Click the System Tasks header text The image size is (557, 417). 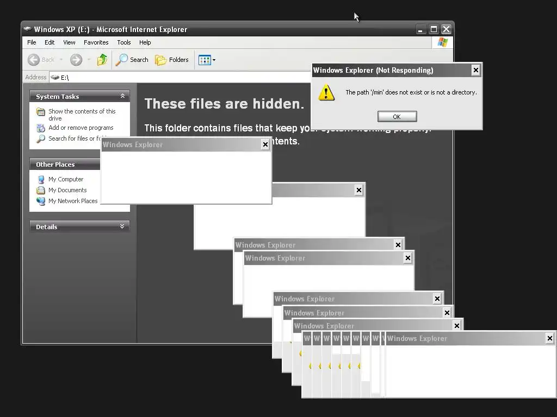click(x=57, y=97)
